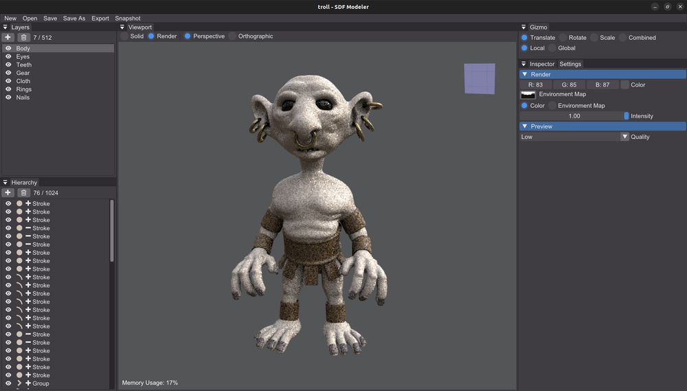Select the Cloth layer row
This screenshot has height=391, width=687.
click(58, 81)
